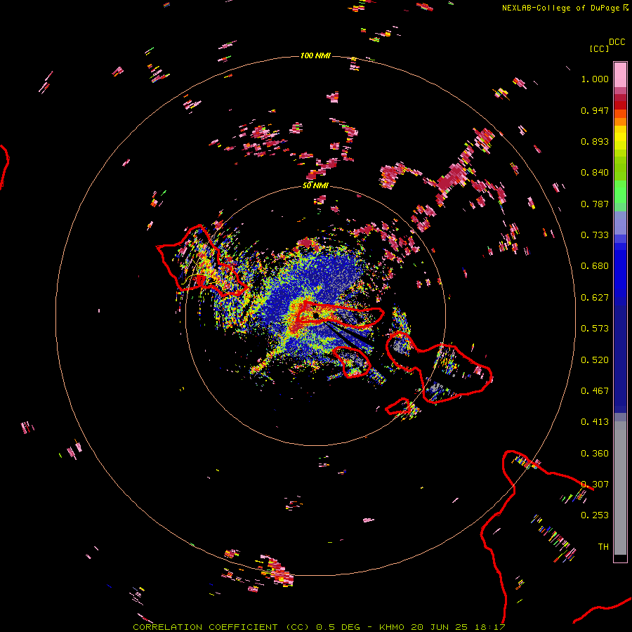Pick the gray lower segment of color bar
The width and height of the screenshot is (632, 632).
[x=620, y=488]
